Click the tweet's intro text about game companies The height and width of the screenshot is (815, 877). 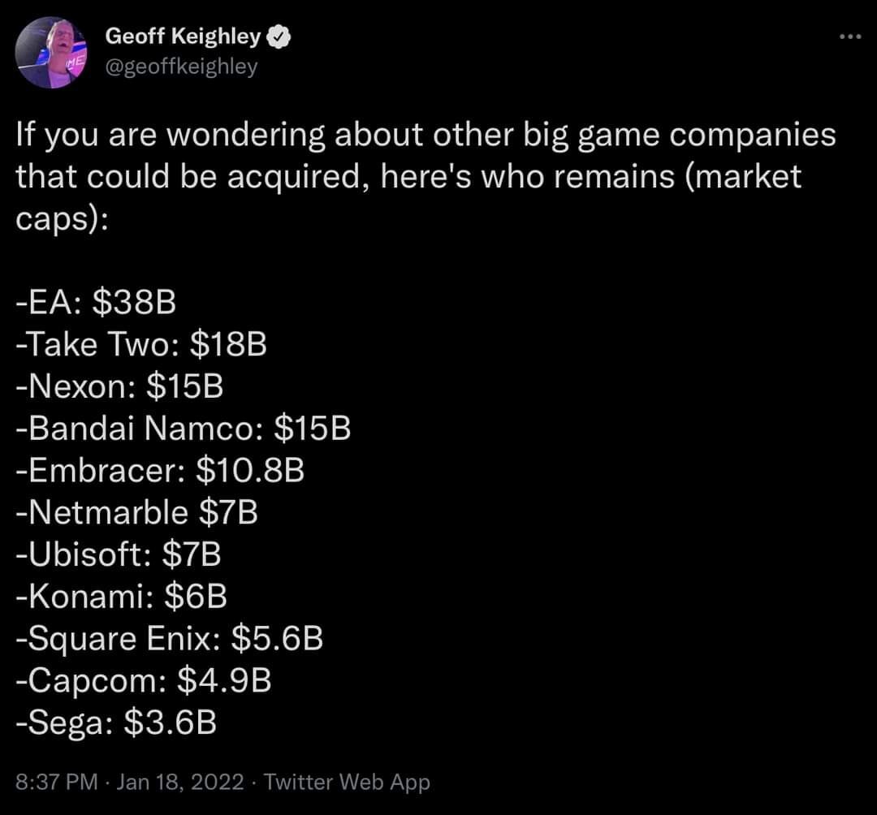coord(426,176)
